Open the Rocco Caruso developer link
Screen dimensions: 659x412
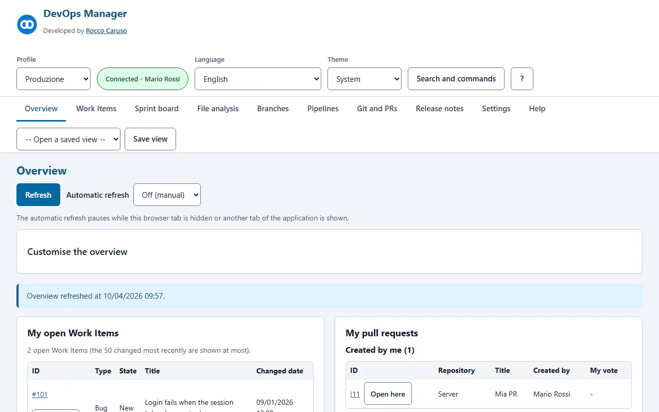[x=106, y=31]
